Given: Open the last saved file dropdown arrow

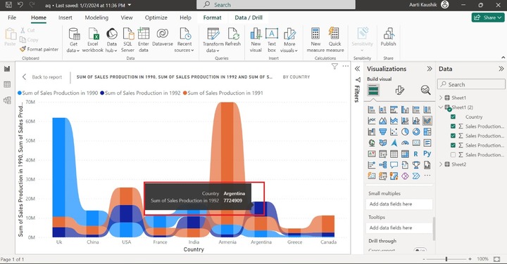Looking at the screenshot, I should [x=130, y=5].
